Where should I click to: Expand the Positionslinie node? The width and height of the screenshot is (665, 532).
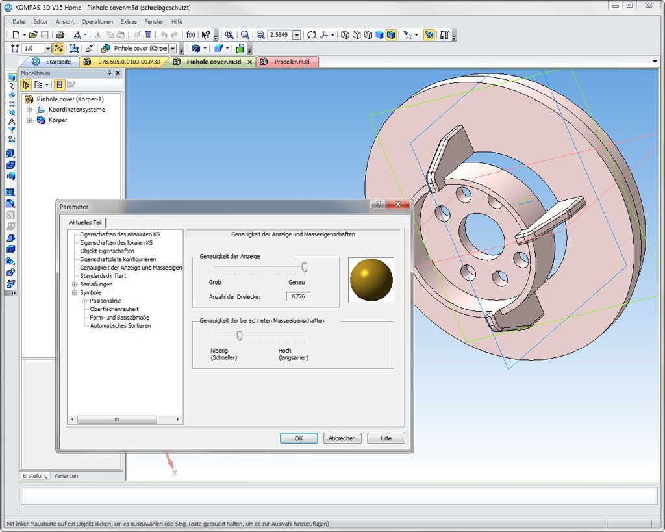pos(84,301)
